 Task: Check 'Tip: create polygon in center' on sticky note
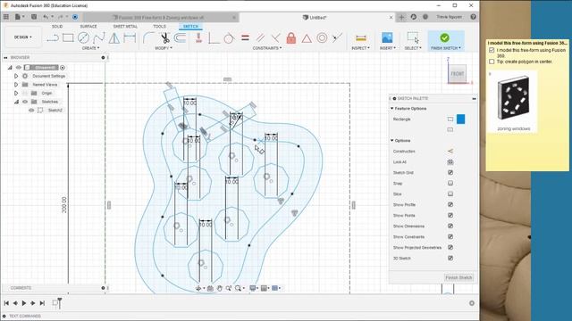click(x=492, y=62)
